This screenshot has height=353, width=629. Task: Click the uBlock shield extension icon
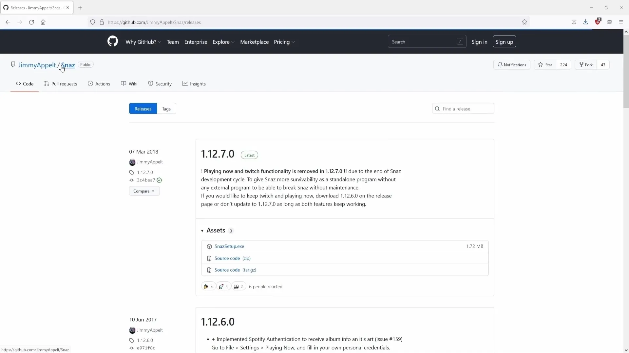[598, 22]
